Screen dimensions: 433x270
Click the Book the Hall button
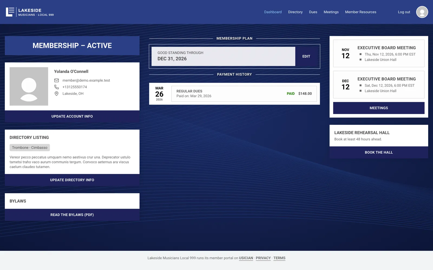click(379, 153)
